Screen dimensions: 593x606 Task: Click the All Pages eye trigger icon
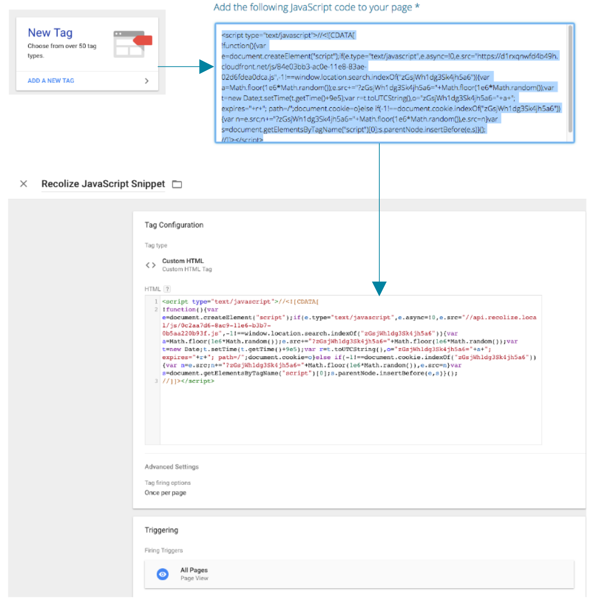tap(162, 574)
